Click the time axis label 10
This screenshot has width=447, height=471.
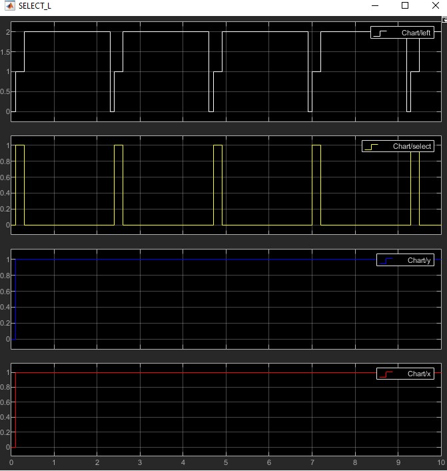coord(441,462)
